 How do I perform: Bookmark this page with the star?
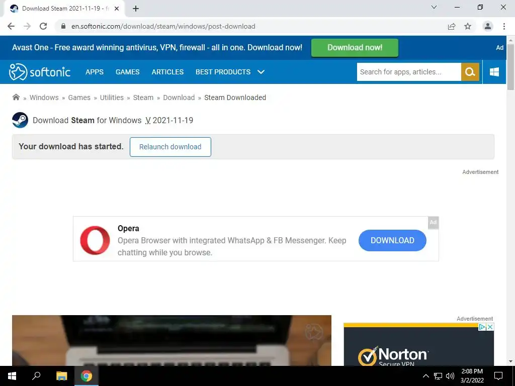(468, 26)
